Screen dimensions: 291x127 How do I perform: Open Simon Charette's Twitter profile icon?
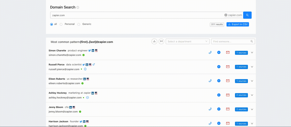tap(89, 51)
